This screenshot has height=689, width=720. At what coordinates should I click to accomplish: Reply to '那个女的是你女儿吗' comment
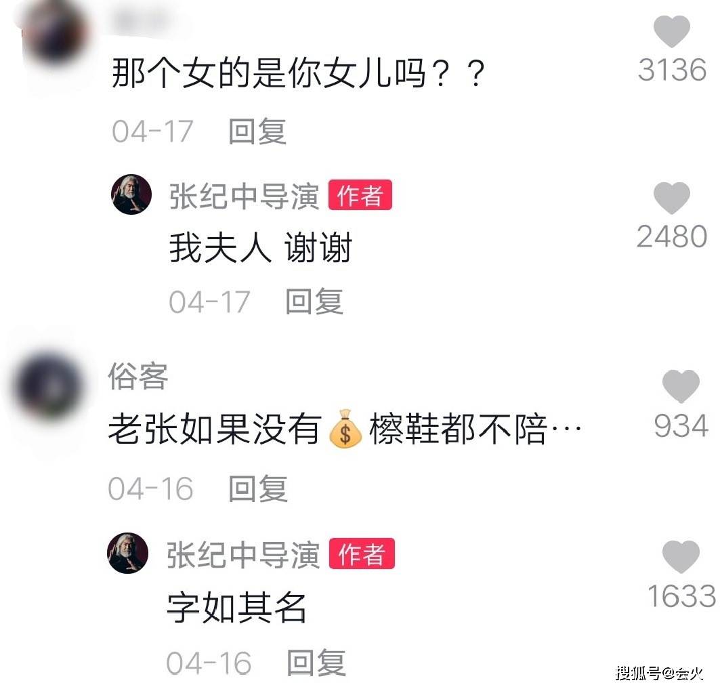[x=257, y=131]
